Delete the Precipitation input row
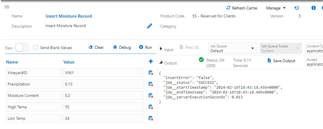The image size is (323, 129). (x=151, y=84)
